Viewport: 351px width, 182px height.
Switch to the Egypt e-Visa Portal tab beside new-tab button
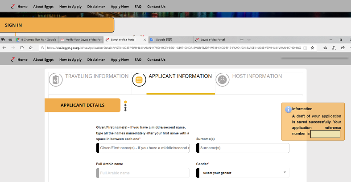click(215, 40)
